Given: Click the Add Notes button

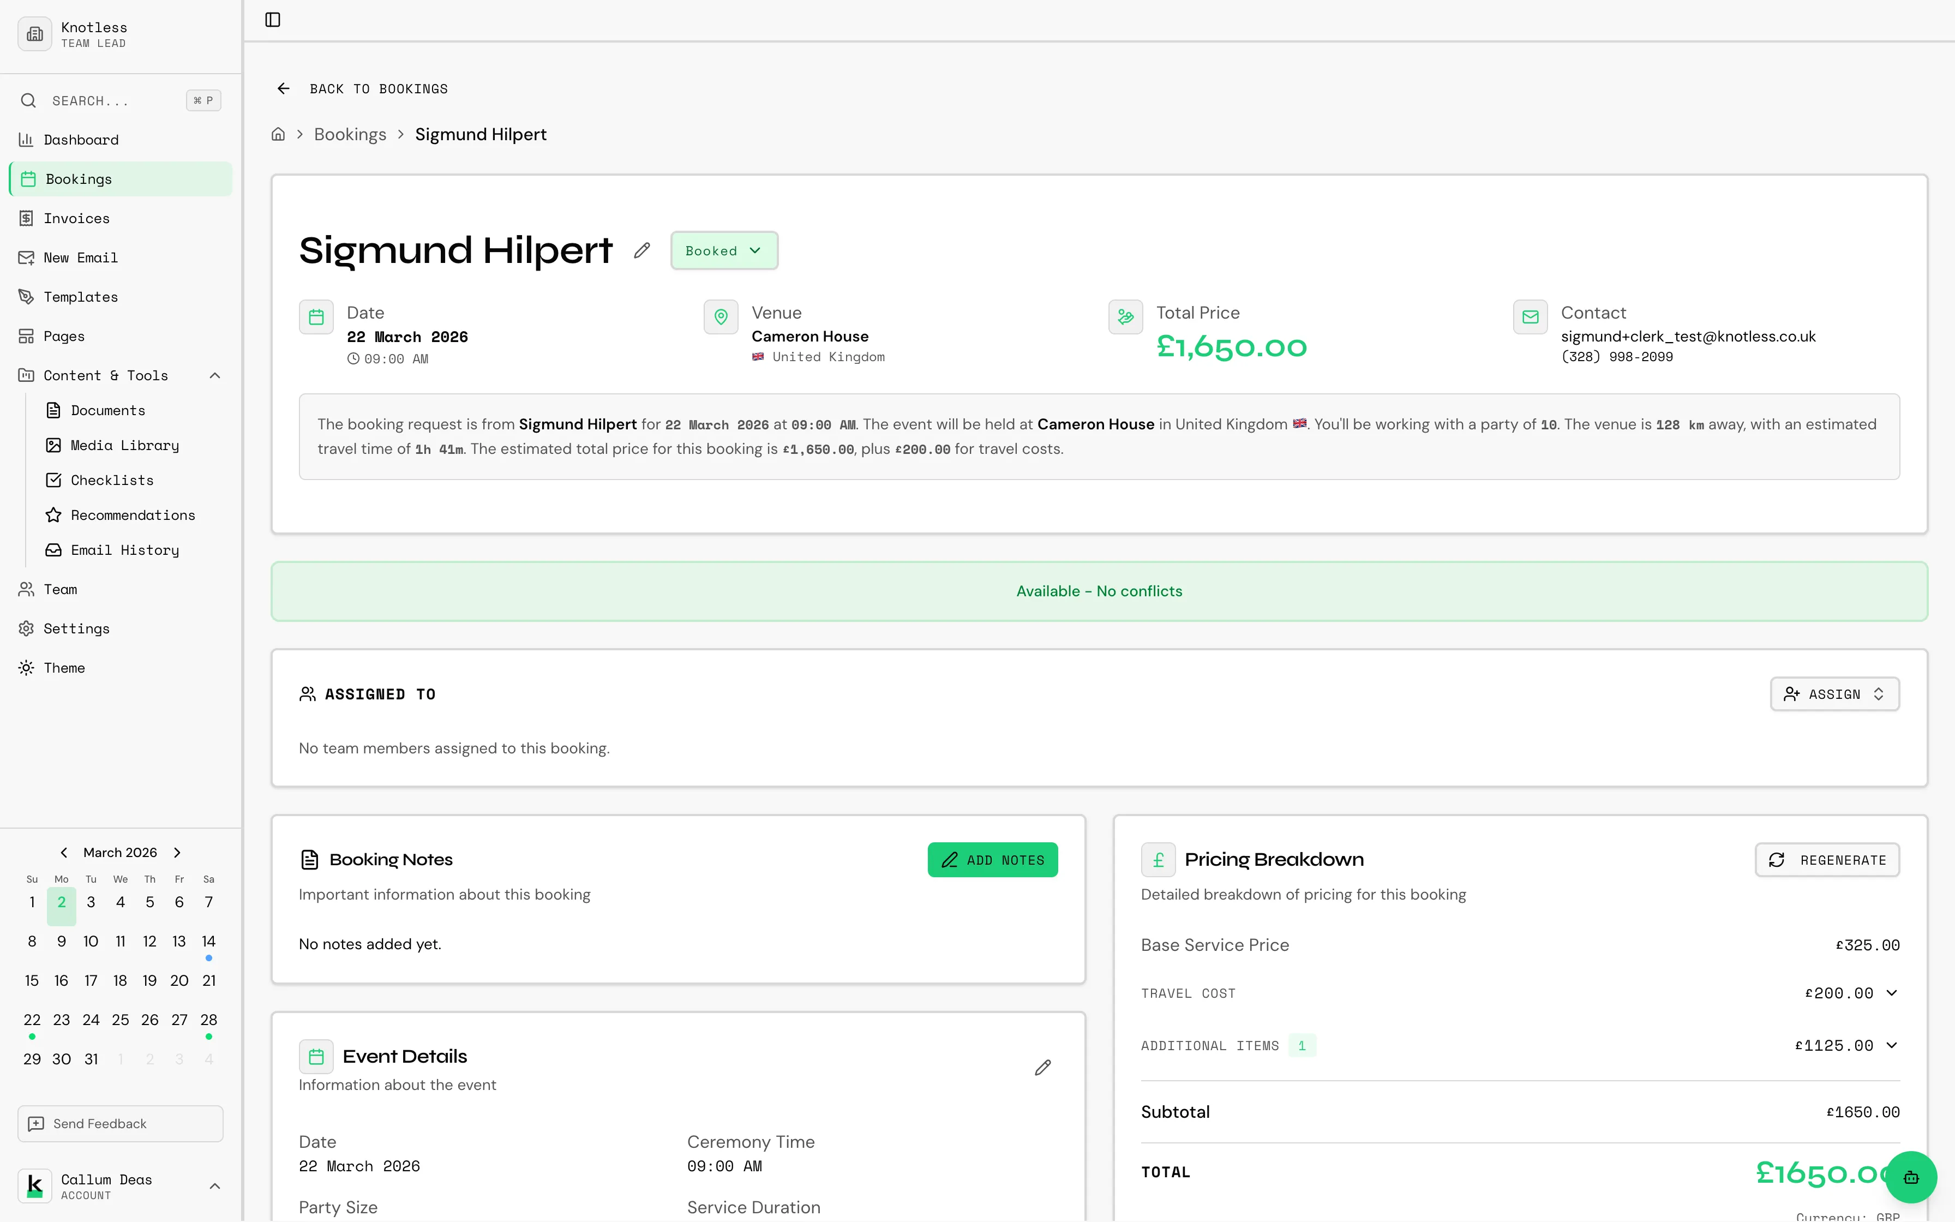Looking at the screenshot, I should pos(992,859).
